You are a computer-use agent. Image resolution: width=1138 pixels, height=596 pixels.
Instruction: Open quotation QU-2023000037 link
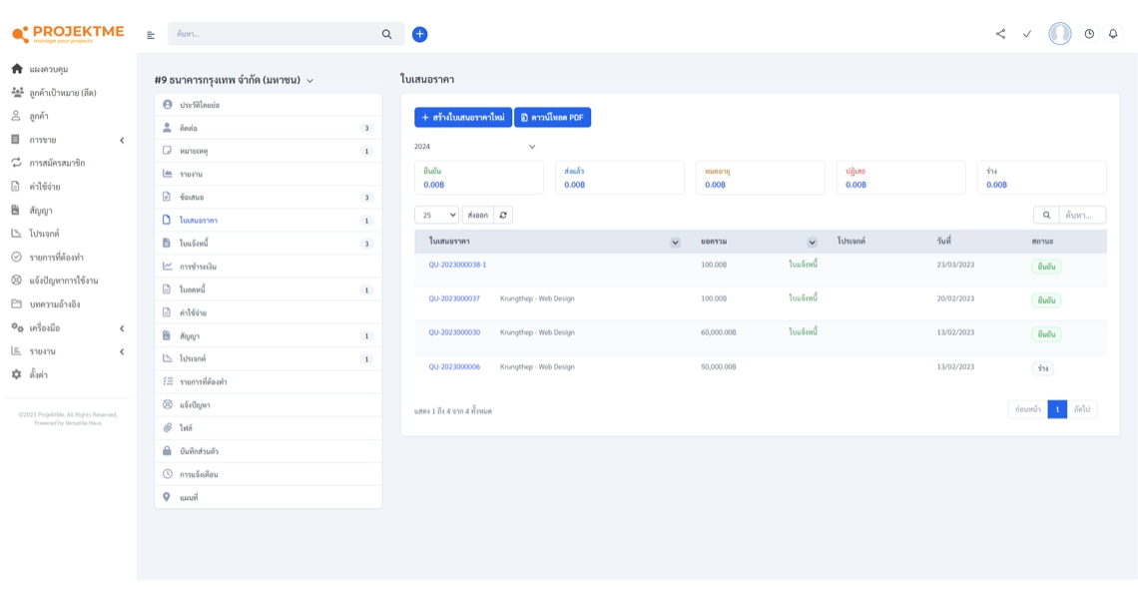[x=454, y=298]
